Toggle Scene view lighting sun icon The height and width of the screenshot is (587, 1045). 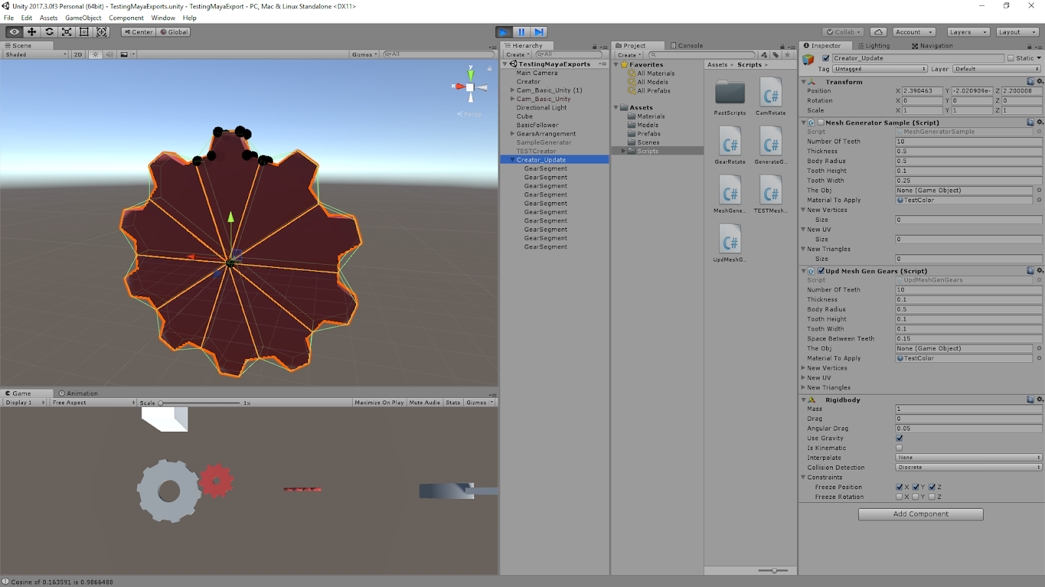pos(95,55)
